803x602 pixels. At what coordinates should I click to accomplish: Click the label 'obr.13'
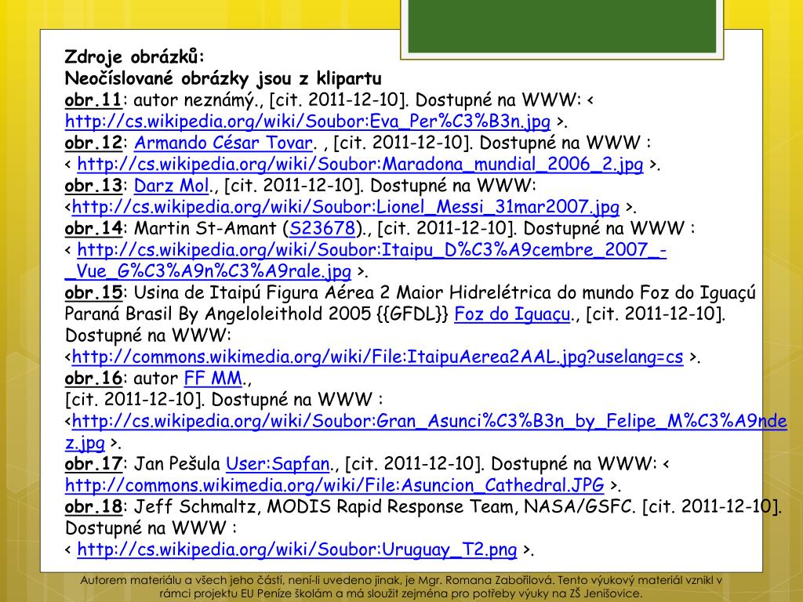(94, 186)
